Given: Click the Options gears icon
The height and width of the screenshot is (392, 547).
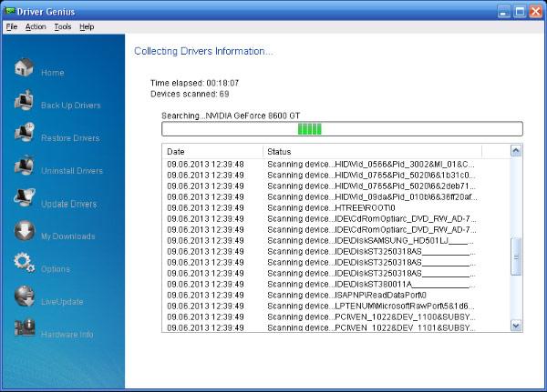Looking at the screenshot, I should [x=24, y=263].
